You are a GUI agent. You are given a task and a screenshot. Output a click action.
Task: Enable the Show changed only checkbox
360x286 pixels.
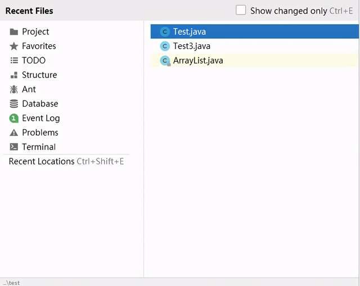point(241,10)
